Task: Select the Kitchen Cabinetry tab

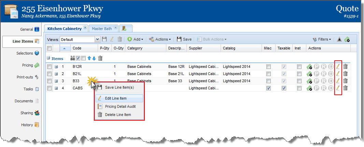Action: (x=64, y=29)
